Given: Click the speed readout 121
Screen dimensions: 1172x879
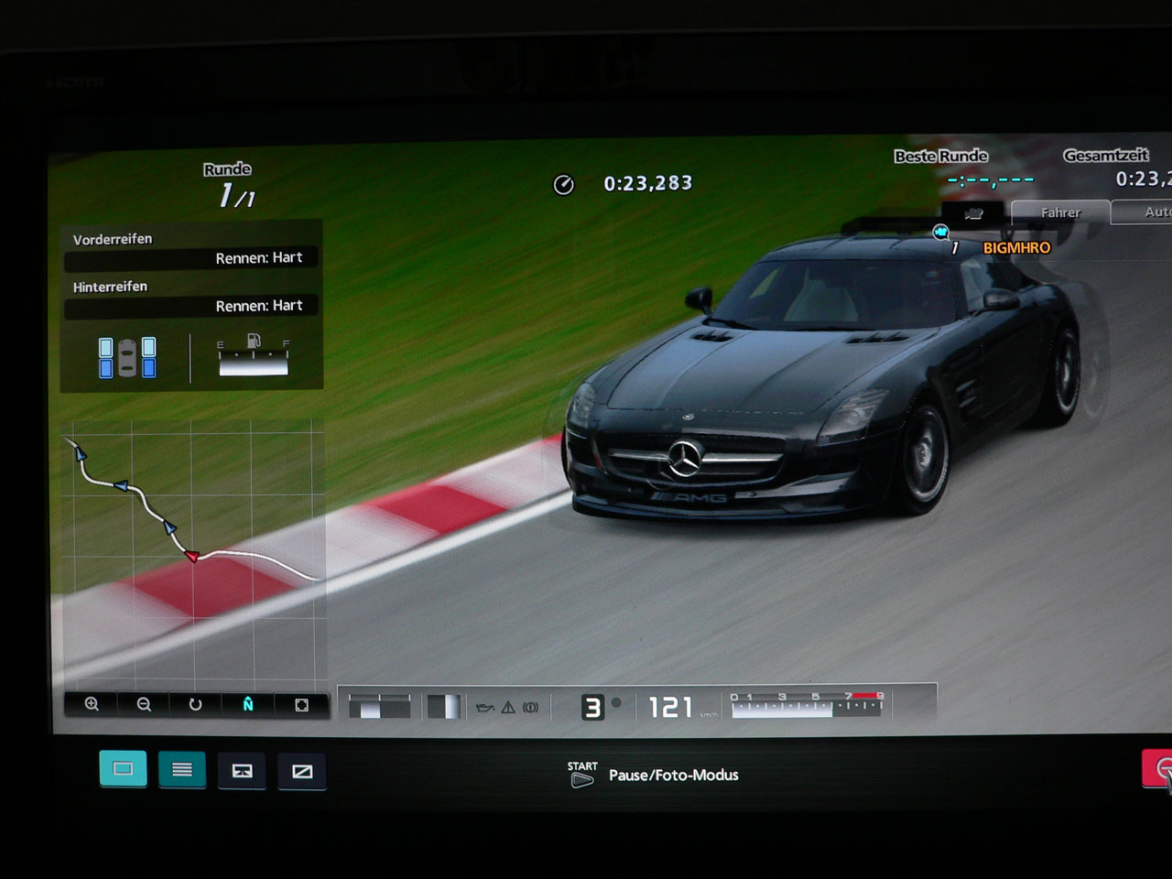Looking at the screenshot, I should click(670, 707).
